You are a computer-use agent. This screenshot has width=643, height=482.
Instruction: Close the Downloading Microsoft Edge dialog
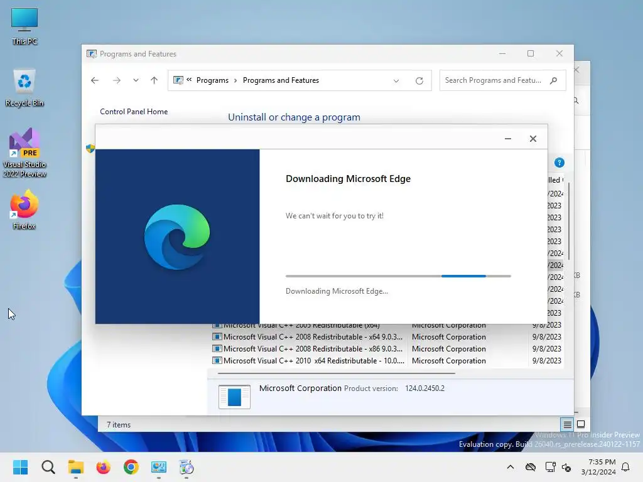(532, 139)
